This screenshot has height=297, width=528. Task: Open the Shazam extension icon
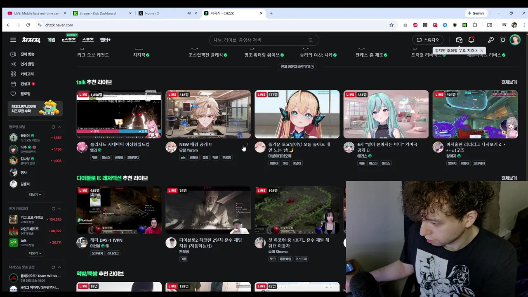point(445,25)
